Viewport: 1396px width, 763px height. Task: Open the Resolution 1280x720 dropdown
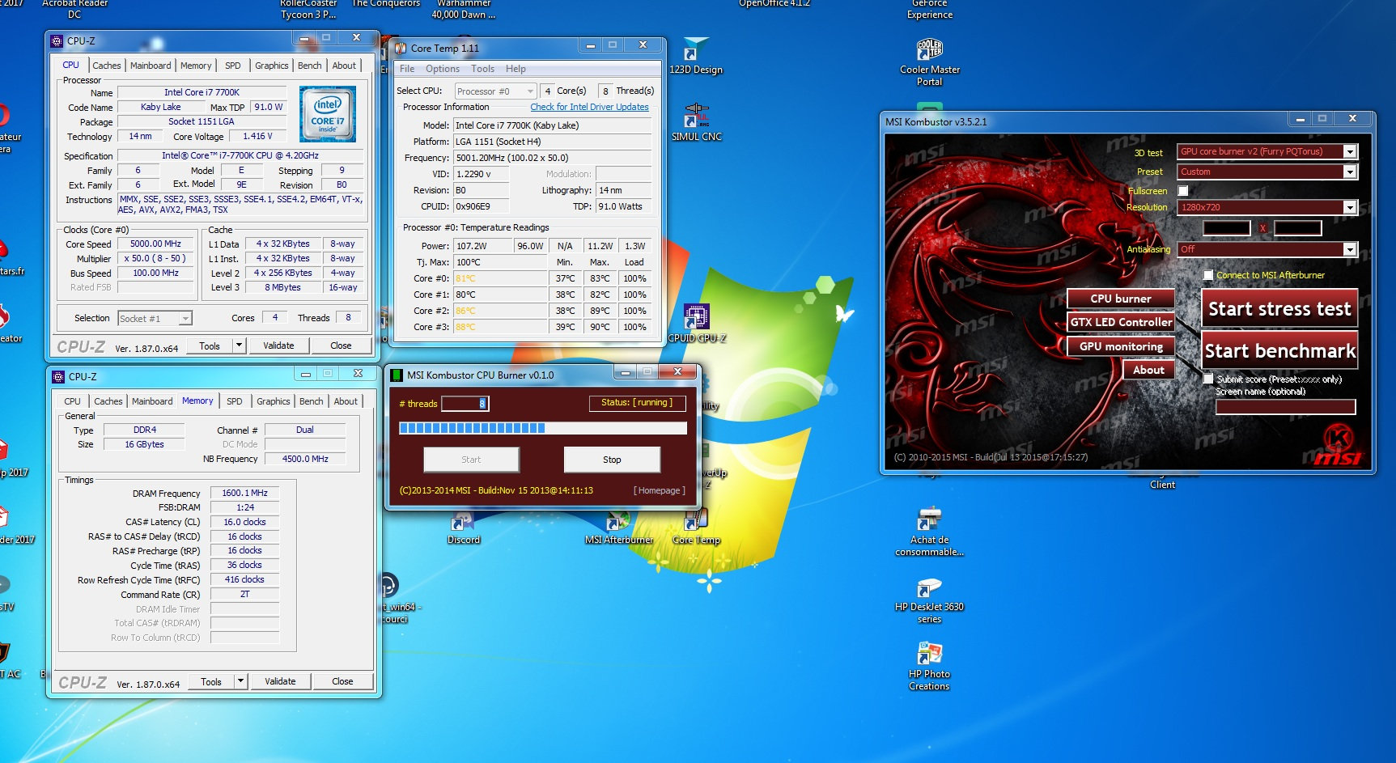point(1349,207)
